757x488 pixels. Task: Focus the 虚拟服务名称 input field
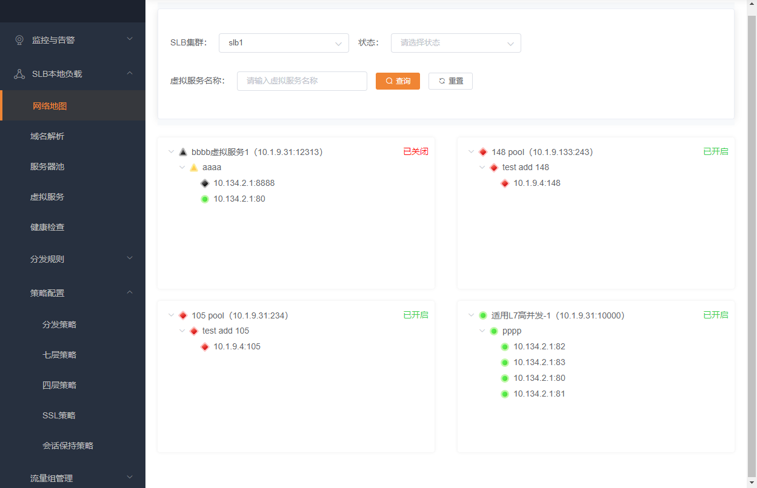(x=302, y=81)
